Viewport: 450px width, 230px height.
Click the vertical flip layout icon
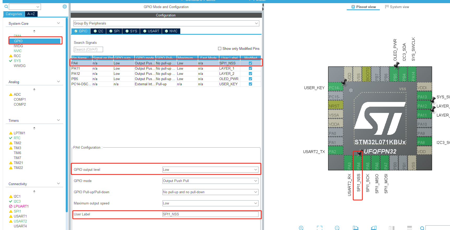[x=392, y=228]
